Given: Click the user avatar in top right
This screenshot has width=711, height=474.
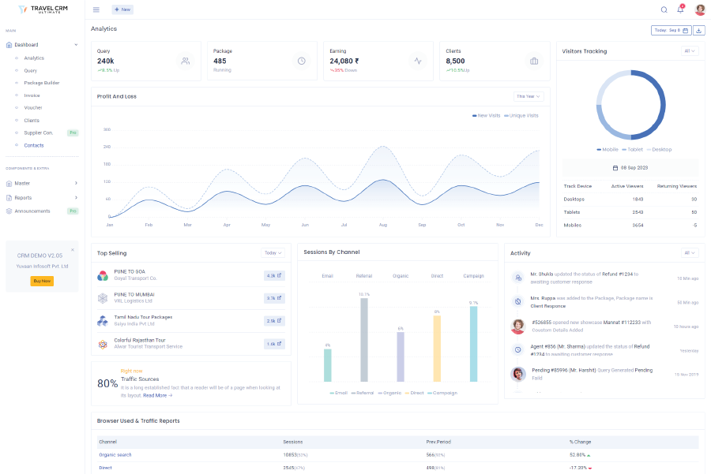Looking at the screenshot, I should [700, 9].
